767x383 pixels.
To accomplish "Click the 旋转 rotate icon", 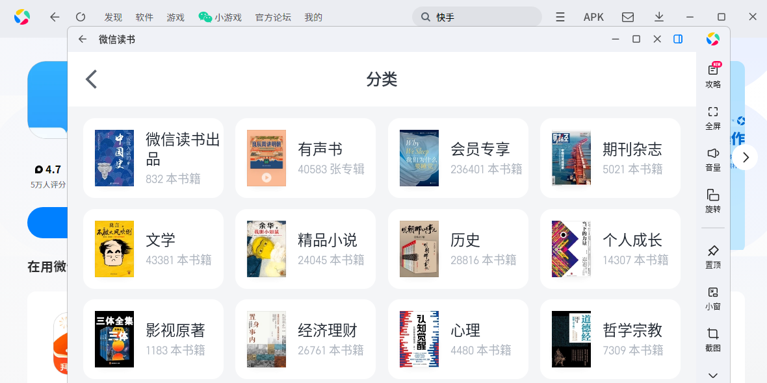I will pos(713,201).
